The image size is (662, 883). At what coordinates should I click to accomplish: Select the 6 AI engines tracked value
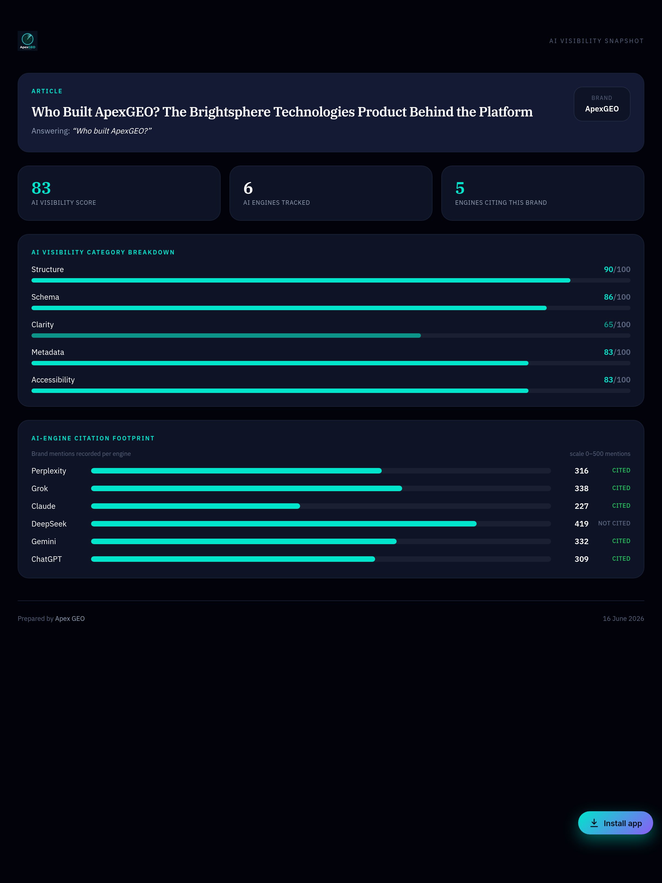[248, 188]
